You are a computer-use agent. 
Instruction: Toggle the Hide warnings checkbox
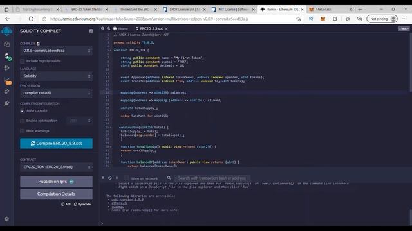tap(23, 131)
